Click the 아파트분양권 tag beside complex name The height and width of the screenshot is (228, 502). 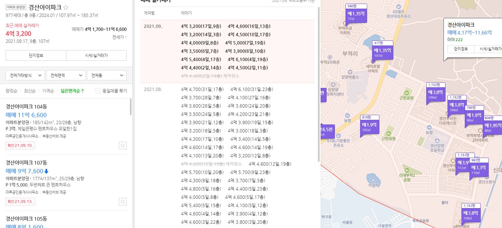[16, 7]
